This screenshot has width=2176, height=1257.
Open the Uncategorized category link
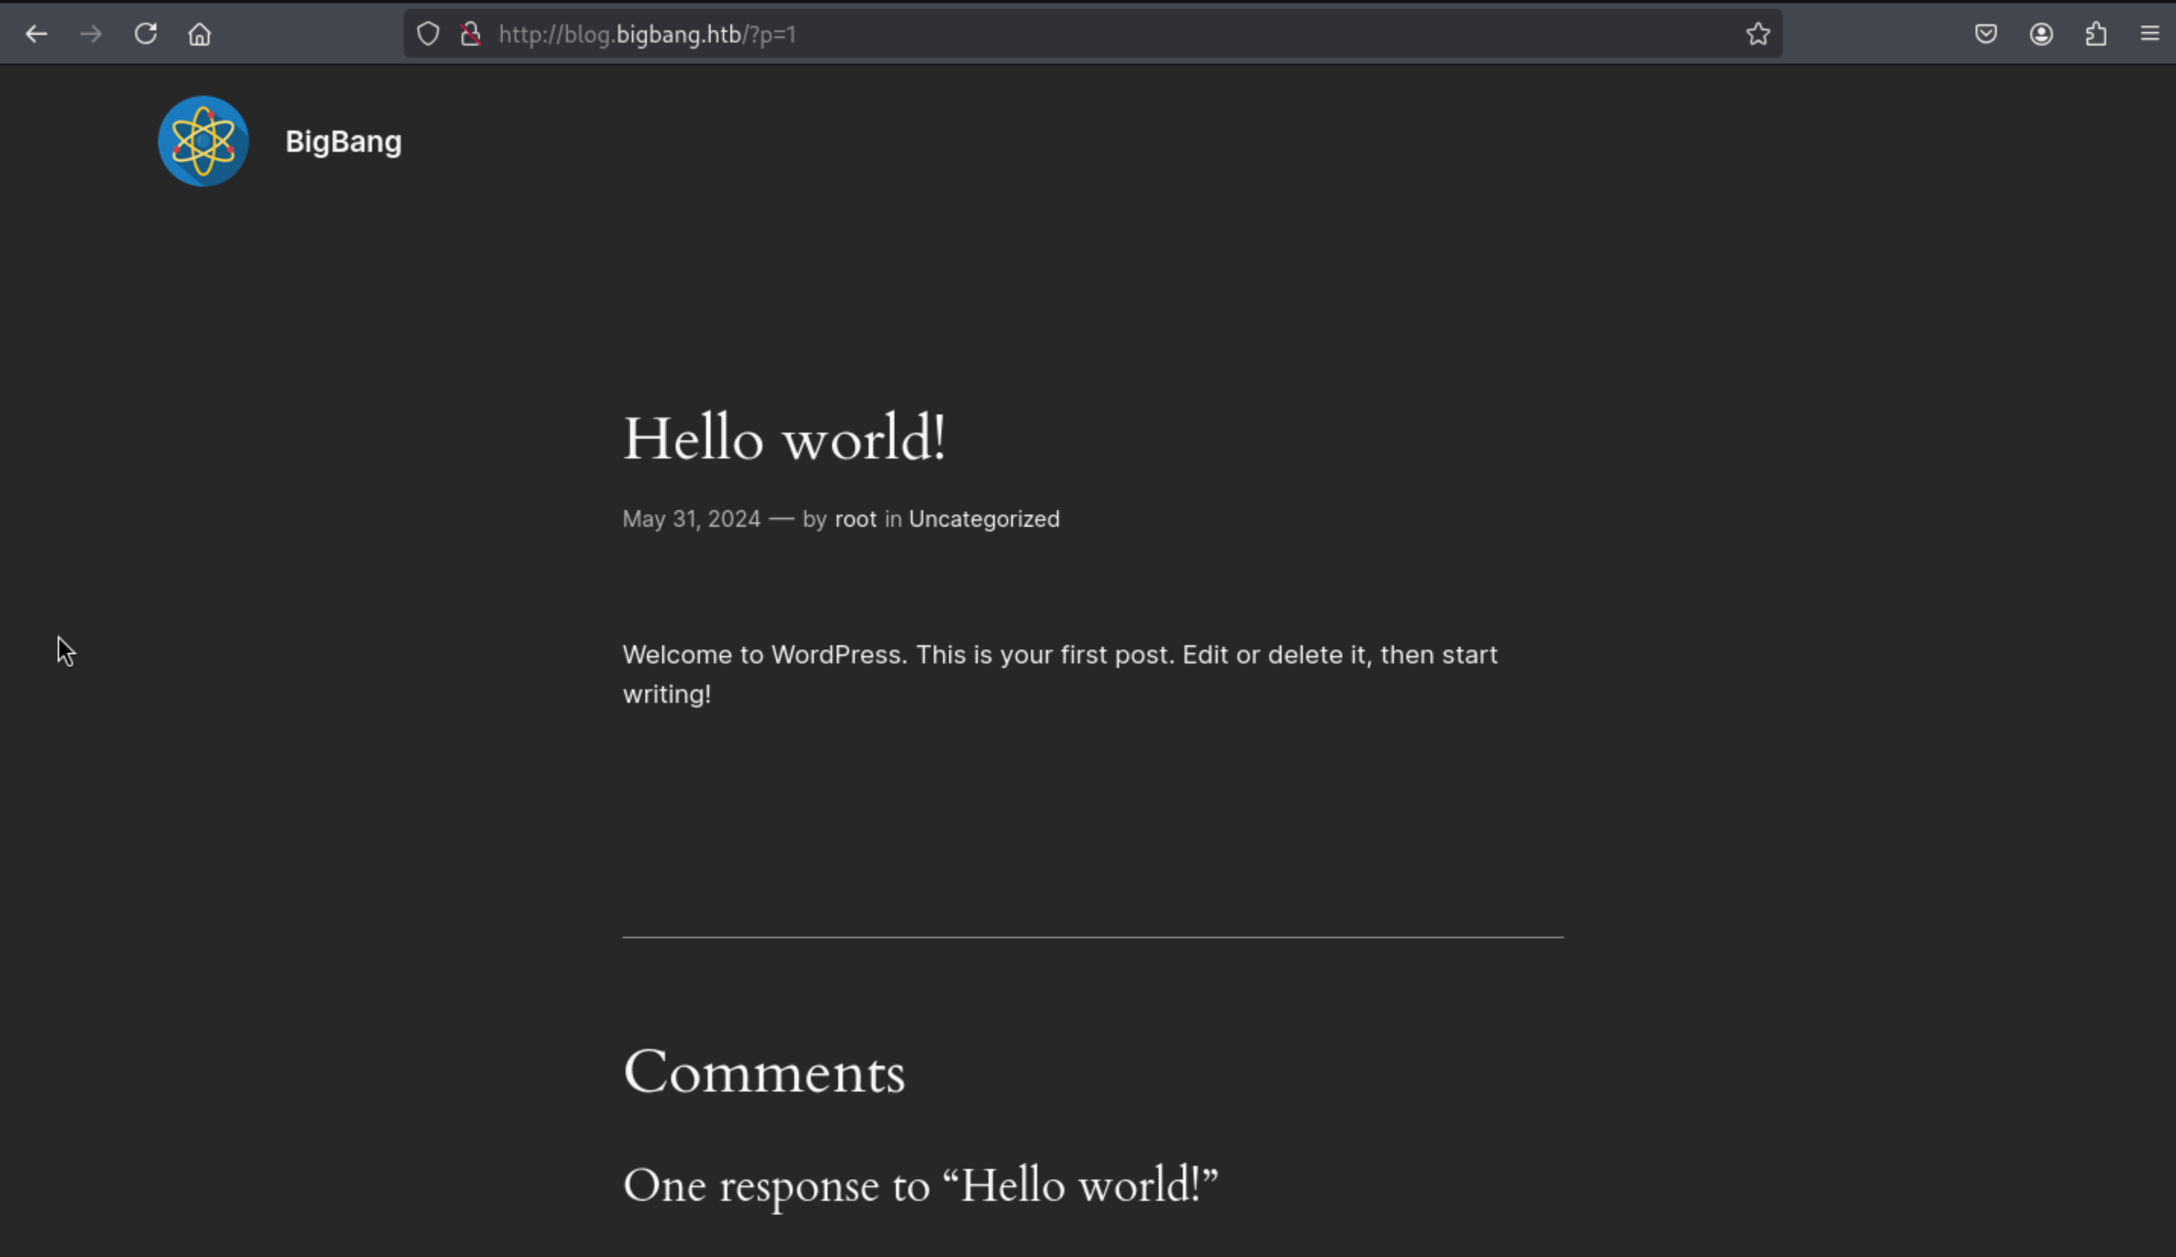[x=983, y=519]
